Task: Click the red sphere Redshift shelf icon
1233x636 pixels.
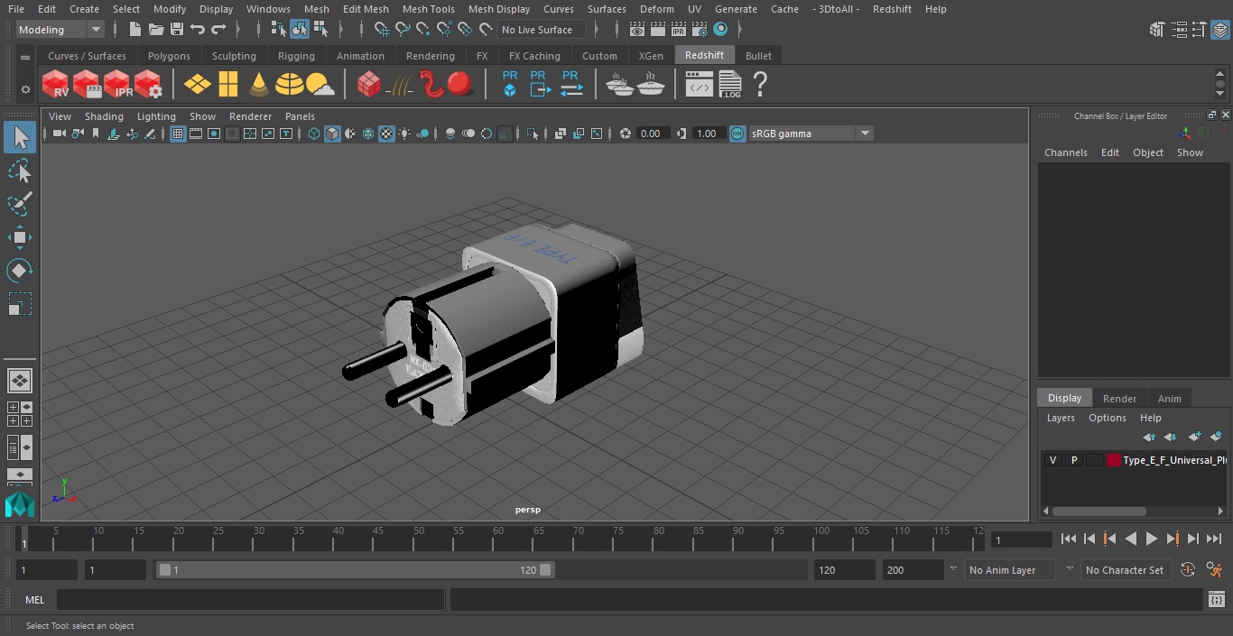Action: tap(460, 85)
